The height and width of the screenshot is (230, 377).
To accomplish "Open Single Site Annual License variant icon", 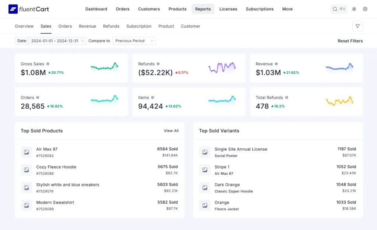I will coord(205,152).
